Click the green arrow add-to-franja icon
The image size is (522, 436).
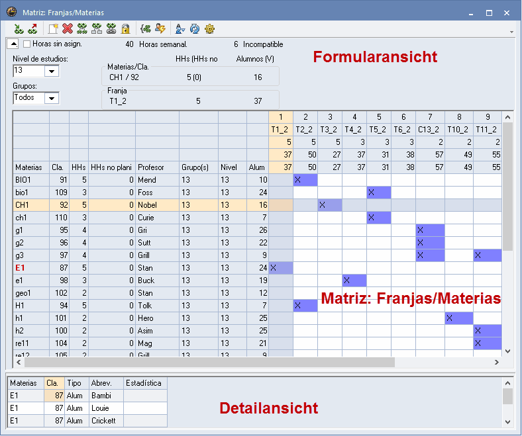19,29
